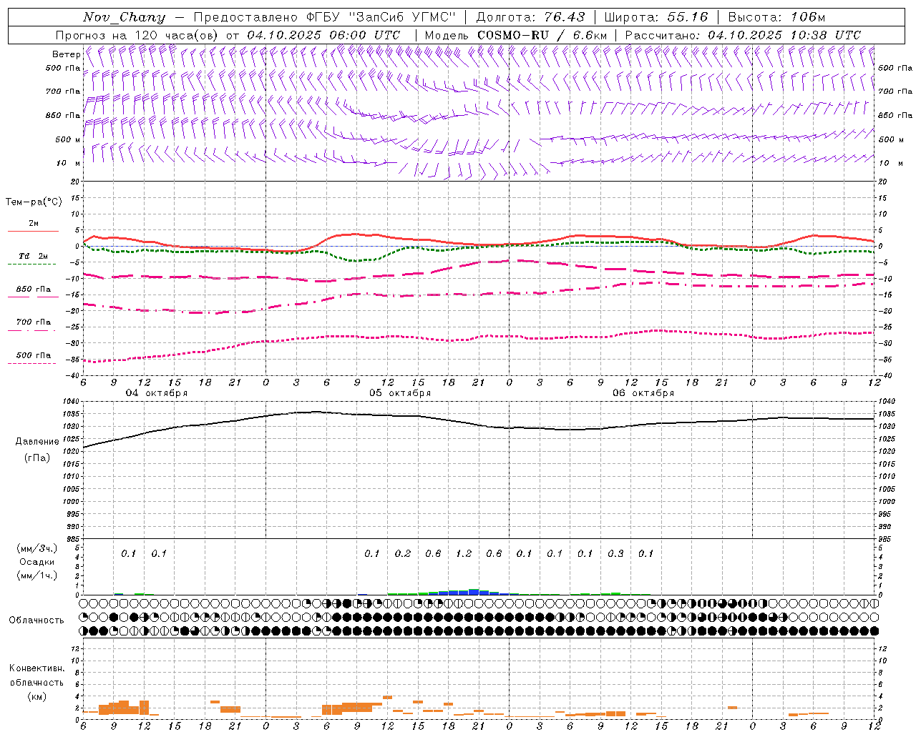Click the 'Давление' pressure panel label

point(37,442)
